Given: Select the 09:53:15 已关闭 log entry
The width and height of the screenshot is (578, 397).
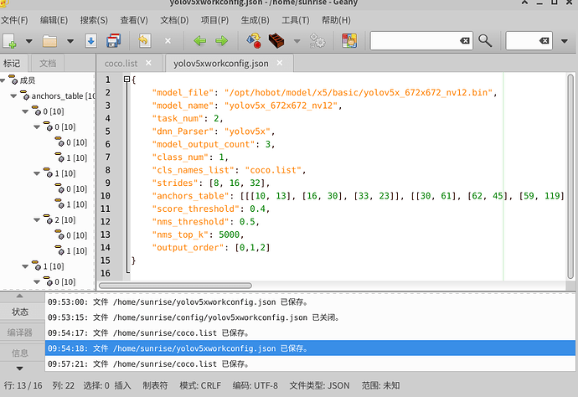Looking at the screenshot, I should [x=310, y=317].
